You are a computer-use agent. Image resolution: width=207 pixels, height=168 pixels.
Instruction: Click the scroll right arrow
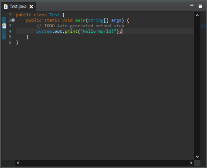point(191,163)
